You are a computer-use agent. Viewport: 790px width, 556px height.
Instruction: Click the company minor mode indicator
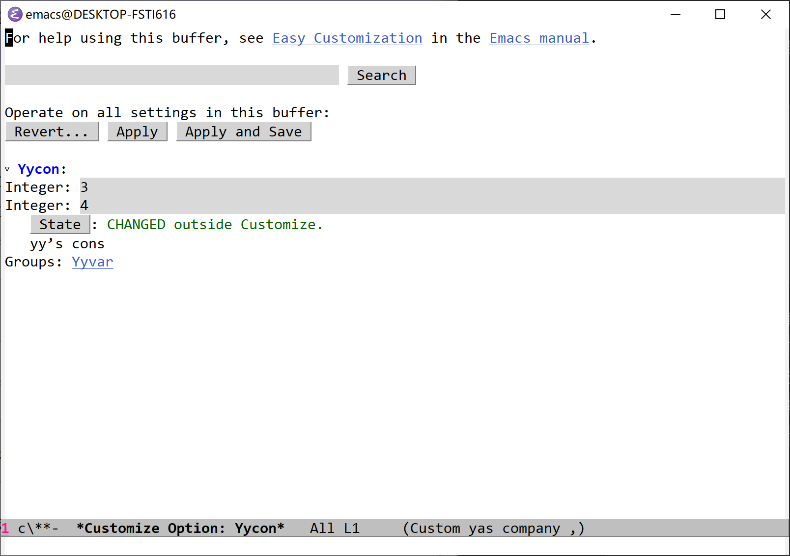point(531,529)
